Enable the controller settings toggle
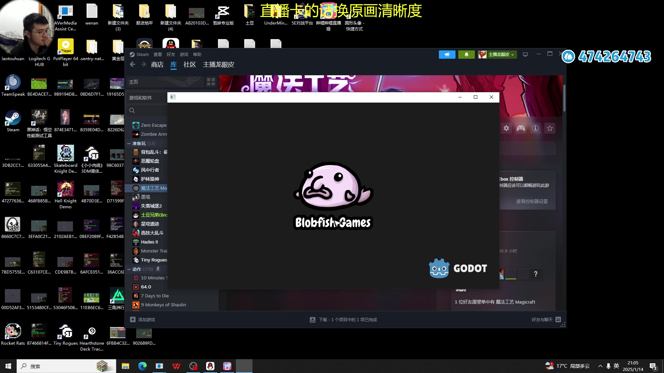Viewport: 664px width, 373px height. [520, 128]
